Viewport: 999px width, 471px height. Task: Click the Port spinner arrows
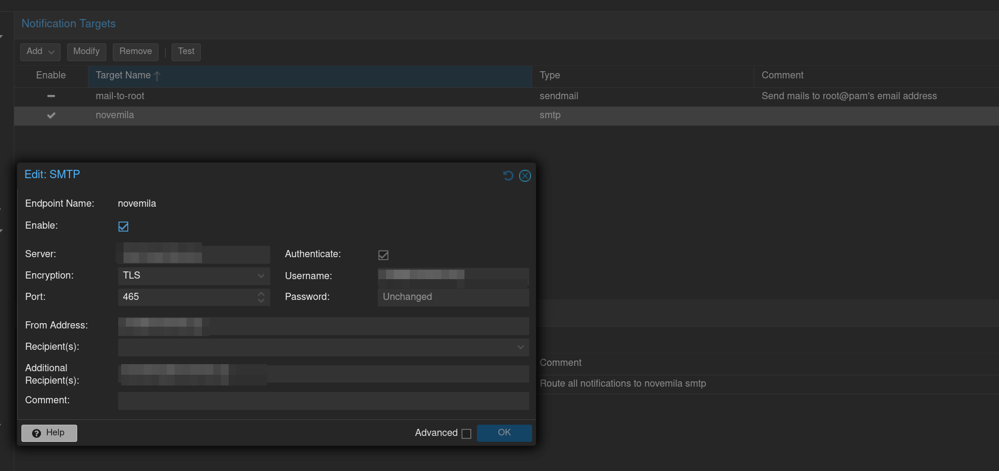pyautogui.click(x=261, y=297)
